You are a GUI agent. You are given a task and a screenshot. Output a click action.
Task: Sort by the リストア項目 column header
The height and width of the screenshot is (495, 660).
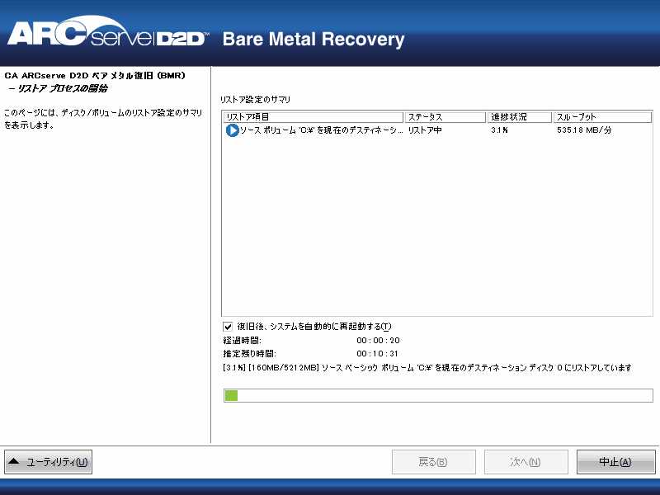tap(313, 117)
